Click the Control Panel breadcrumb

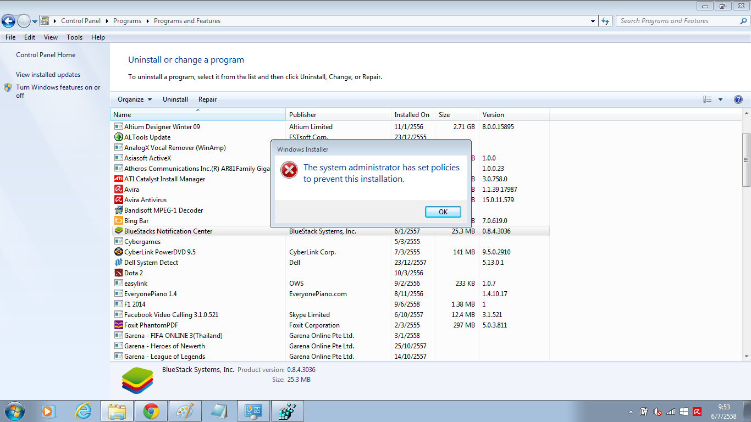pyautogui.click(x=81, y=21)
